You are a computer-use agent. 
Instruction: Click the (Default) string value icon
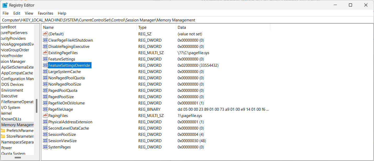point(45,34)
